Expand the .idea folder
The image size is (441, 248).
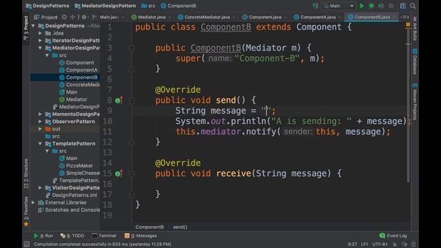tap(40, 33)
